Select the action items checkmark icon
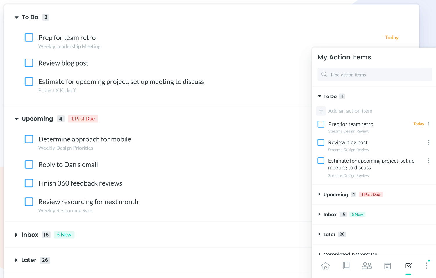Viewport: 436px width, 278px height. (x=408, y=266)
